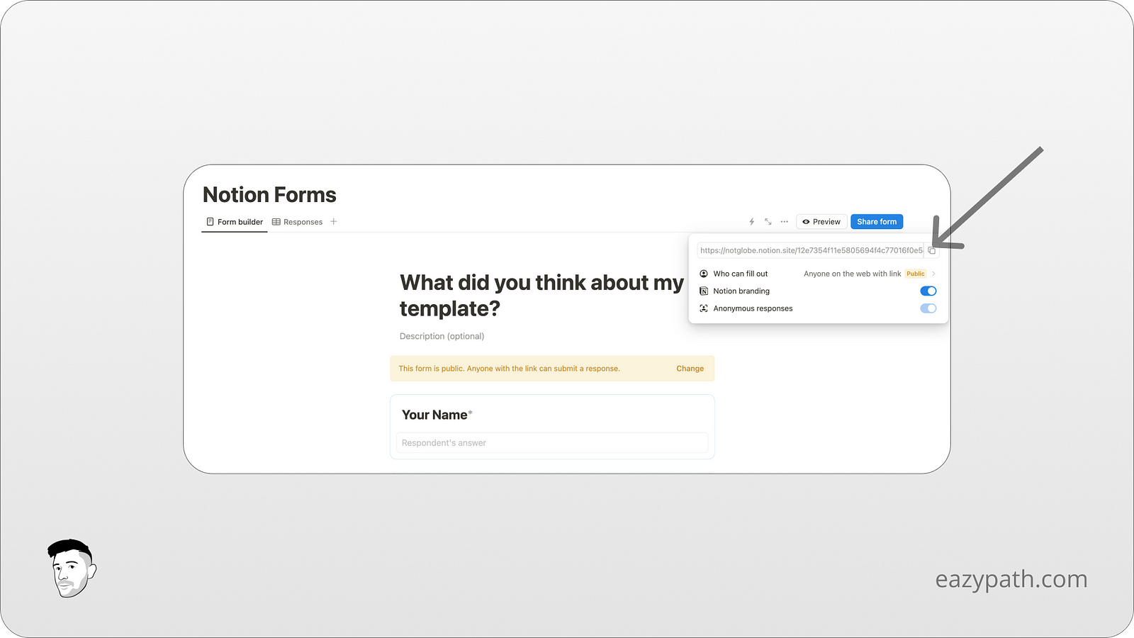Image resolution: width=1134 pixels, height=638 pixels.
Task: Click the Preview eye icon
Action: pos(807,221)
